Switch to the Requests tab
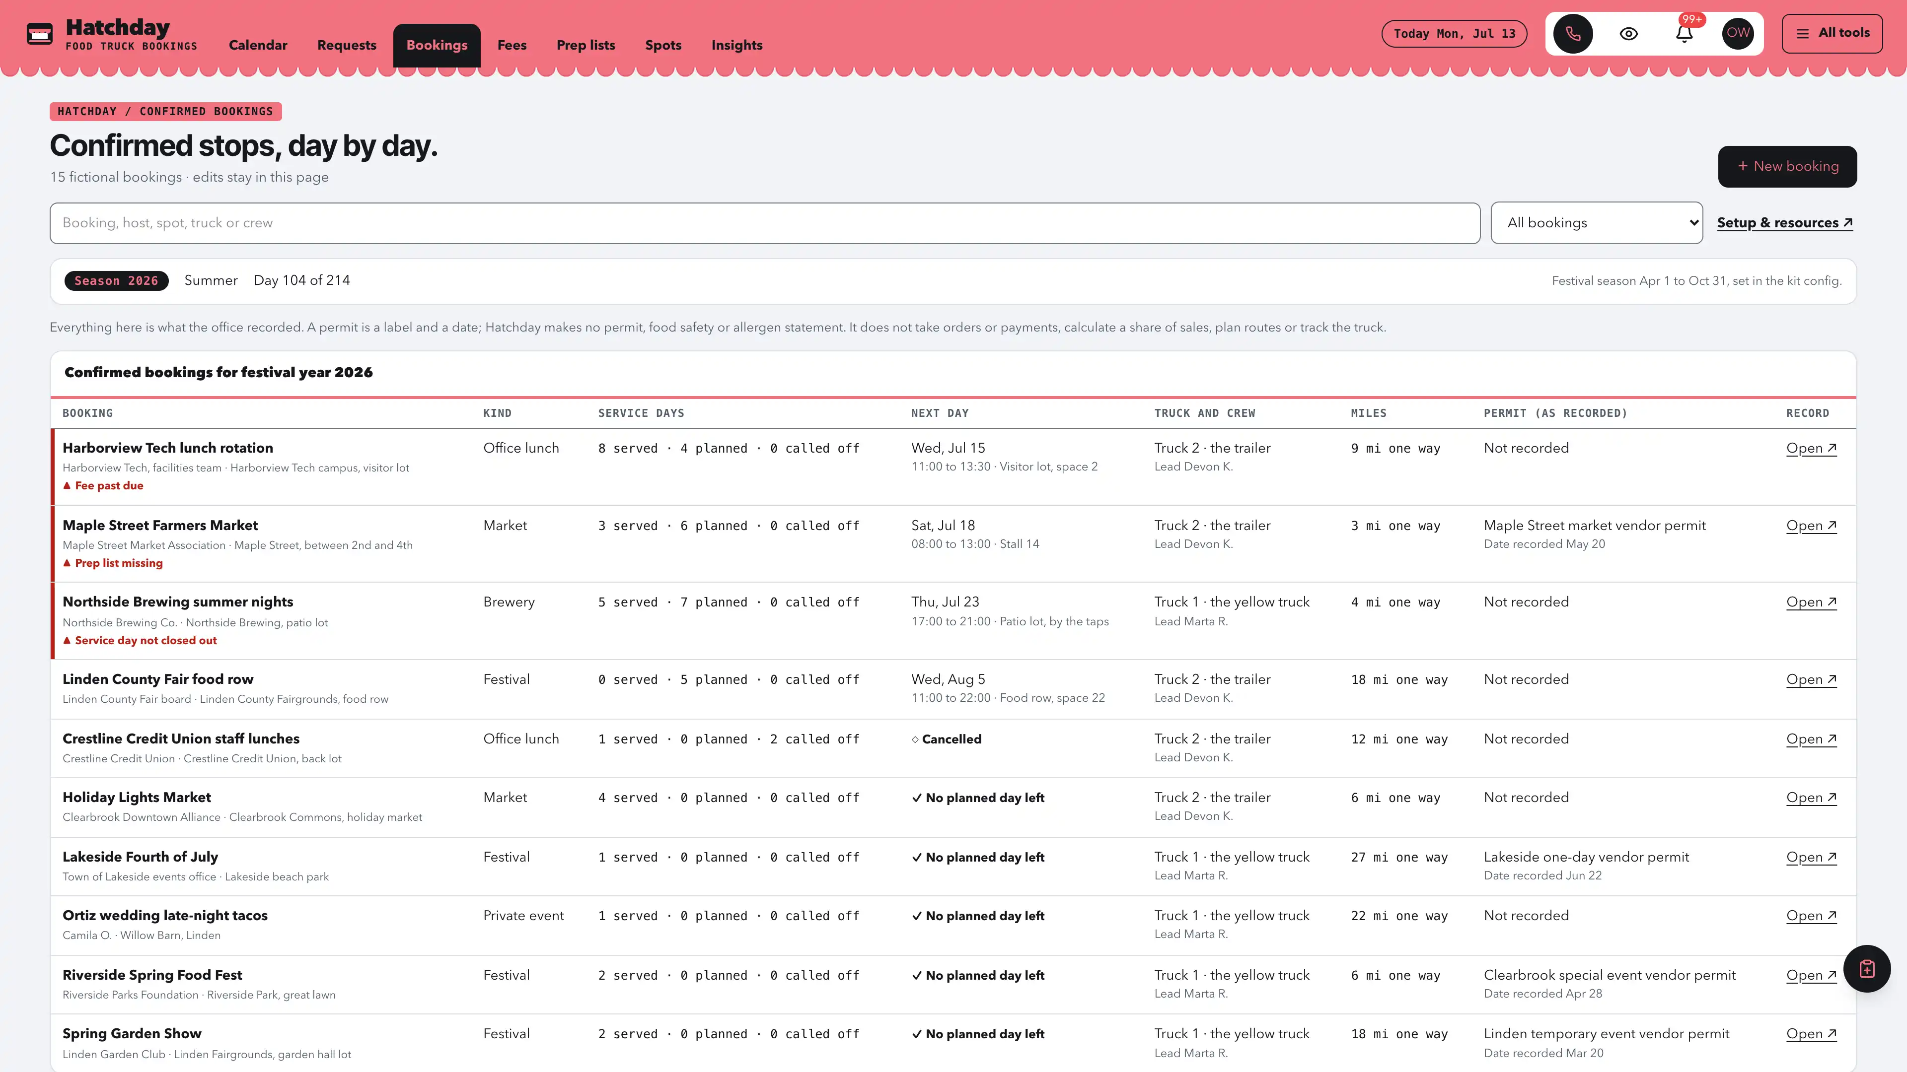Viewport: 1907px width, 1072px height. 347,45
